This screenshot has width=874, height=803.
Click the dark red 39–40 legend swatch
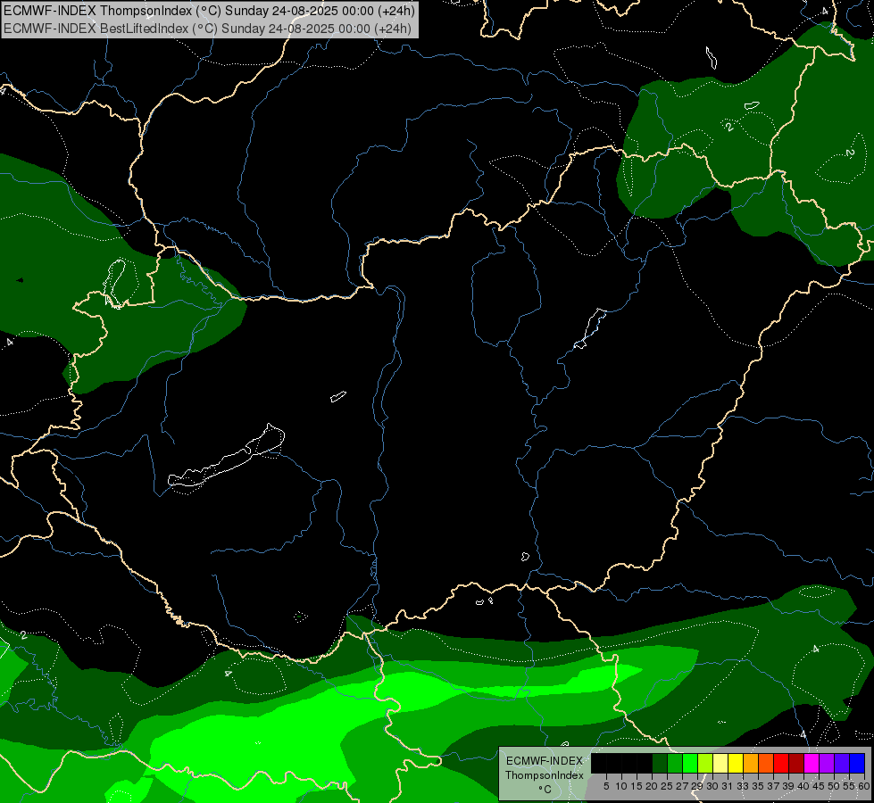tap(796, 763)
